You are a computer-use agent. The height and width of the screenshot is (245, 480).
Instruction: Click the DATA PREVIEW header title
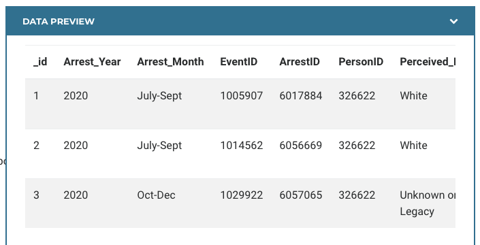coord(59,21)
